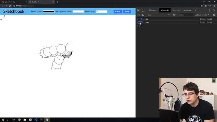
Task: Open index.js link of first siema log
Action: pyautogui.click(x=206, y=19)
